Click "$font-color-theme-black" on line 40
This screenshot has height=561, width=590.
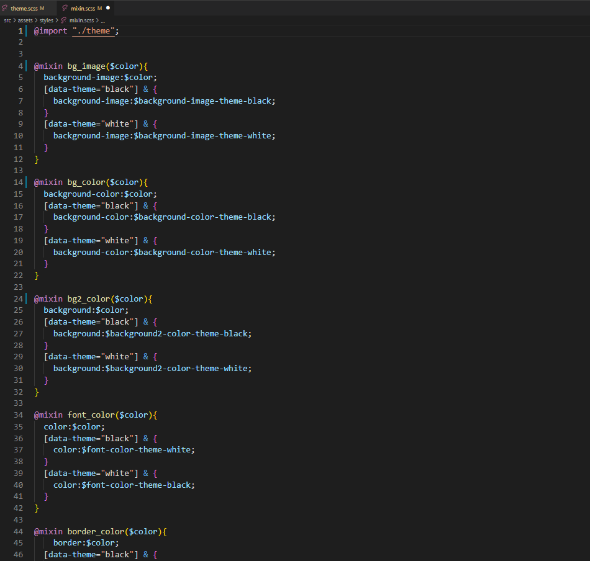coord(136,485)
